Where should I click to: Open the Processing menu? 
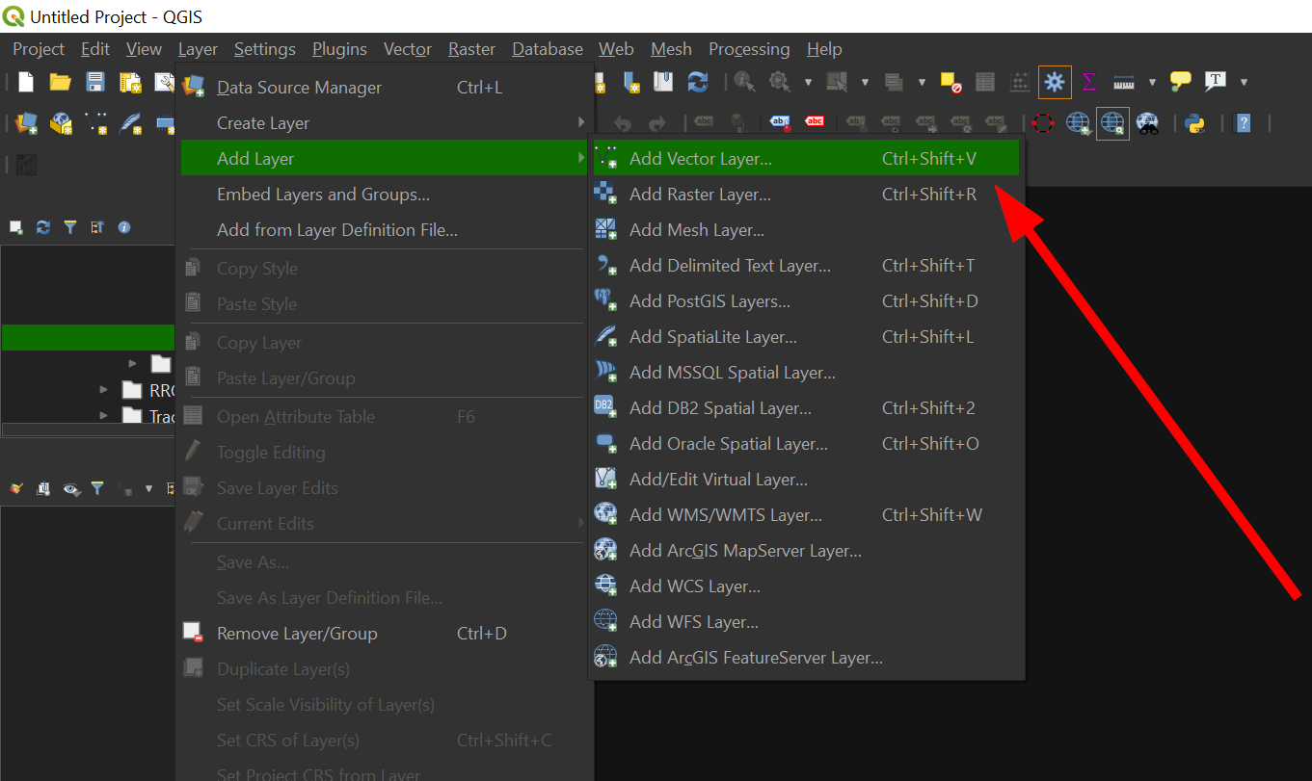pyautogui.click(x=749, y=49)
